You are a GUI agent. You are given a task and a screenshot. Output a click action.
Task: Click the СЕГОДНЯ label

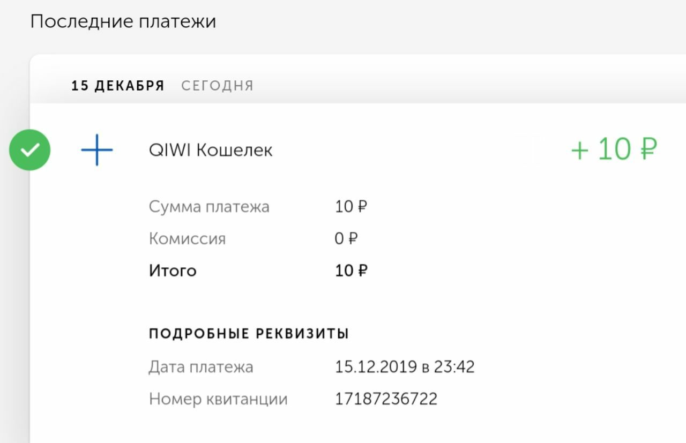(217, 86)
